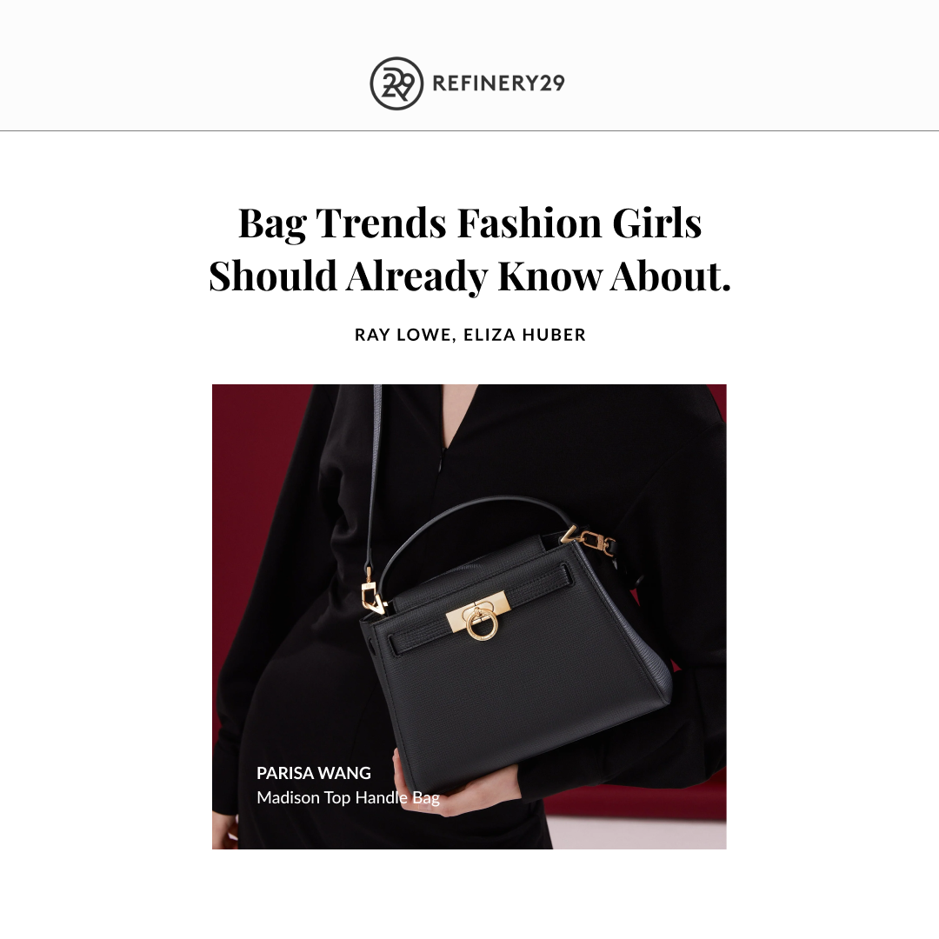Click the PARISA WANG brand caption
This screenshot has height=939, width=939.
pyautogui.click(x=314, y=773)
